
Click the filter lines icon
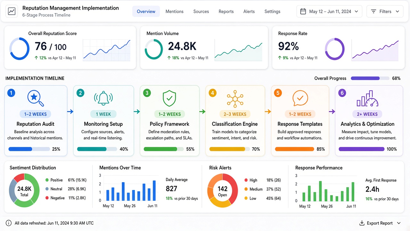click(373, 12)
